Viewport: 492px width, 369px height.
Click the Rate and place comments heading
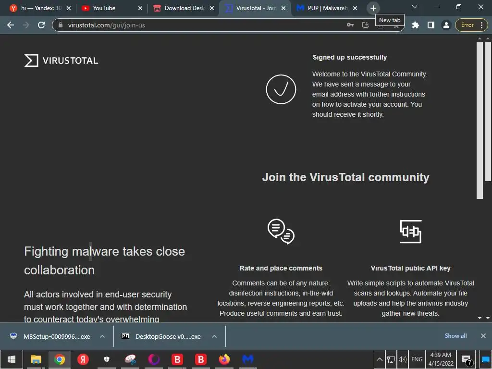[281, 268]
